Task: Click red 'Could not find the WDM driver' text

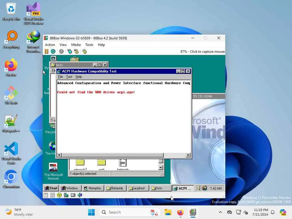Action: coord(96,92)
